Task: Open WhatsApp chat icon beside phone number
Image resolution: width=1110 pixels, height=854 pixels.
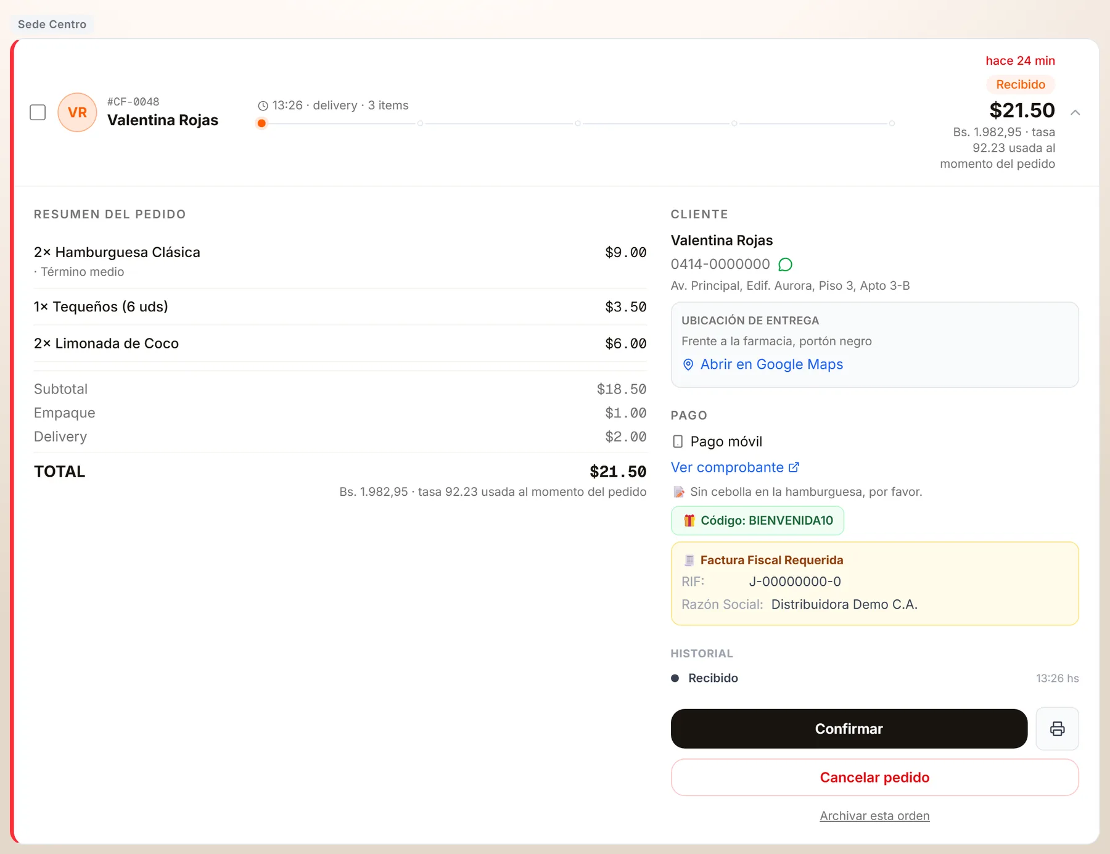Action: 785,265
